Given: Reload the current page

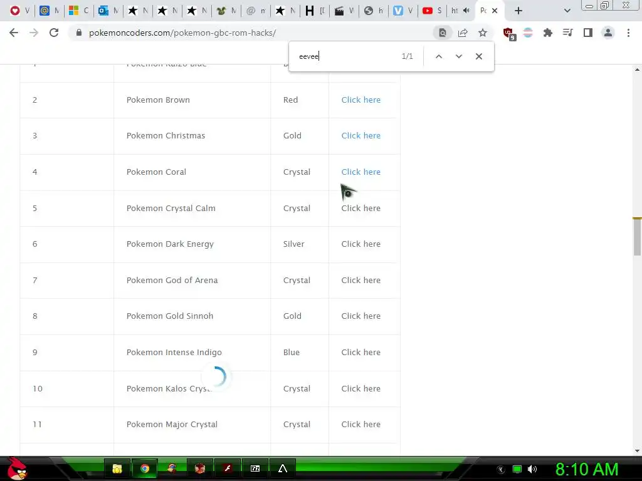Looking at the screenshot, I should coord(54,33).
